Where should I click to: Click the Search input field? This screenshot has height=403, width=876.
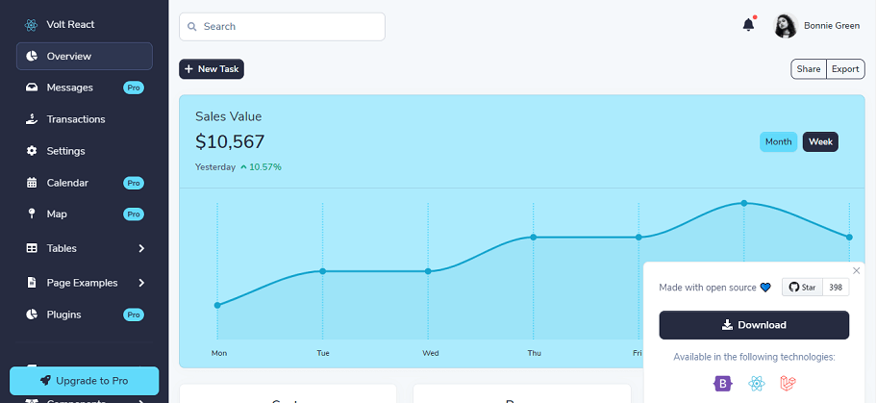(x=282, y=27)
